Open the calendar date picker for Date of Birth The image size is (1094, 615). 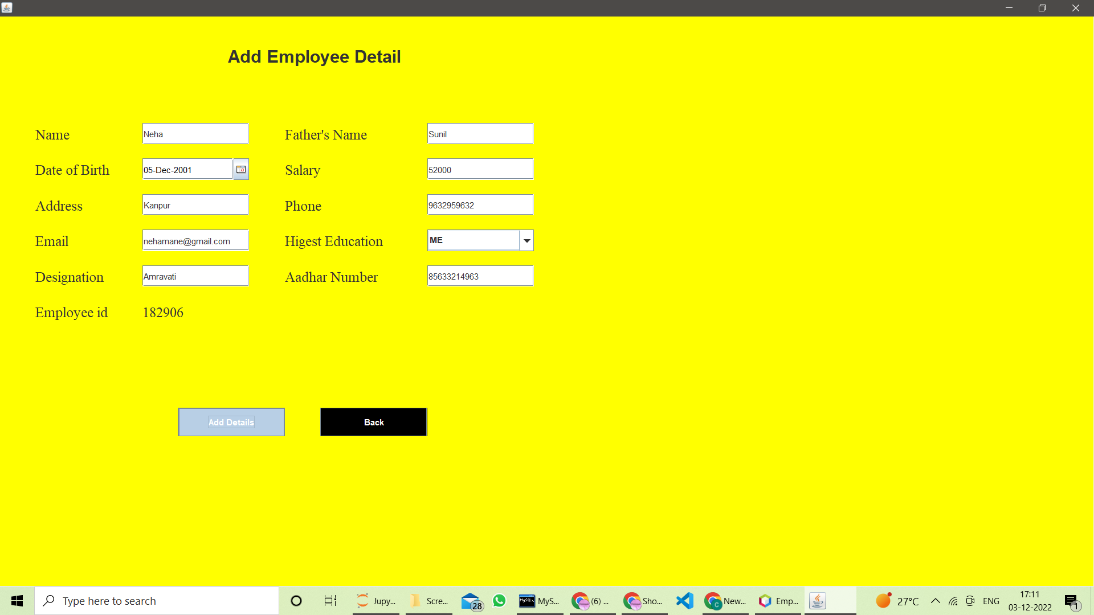(x=240, y=169)
